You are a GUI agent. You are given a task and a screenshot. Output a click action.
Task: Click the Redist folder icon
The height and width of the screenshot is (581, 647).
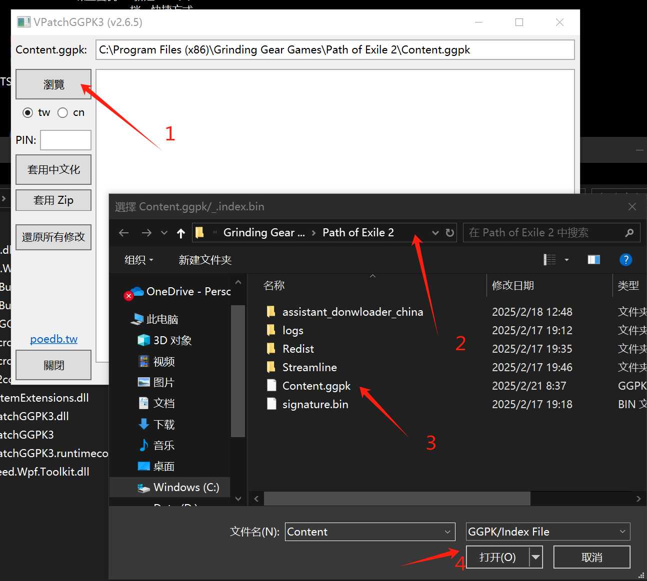[271, 349]
